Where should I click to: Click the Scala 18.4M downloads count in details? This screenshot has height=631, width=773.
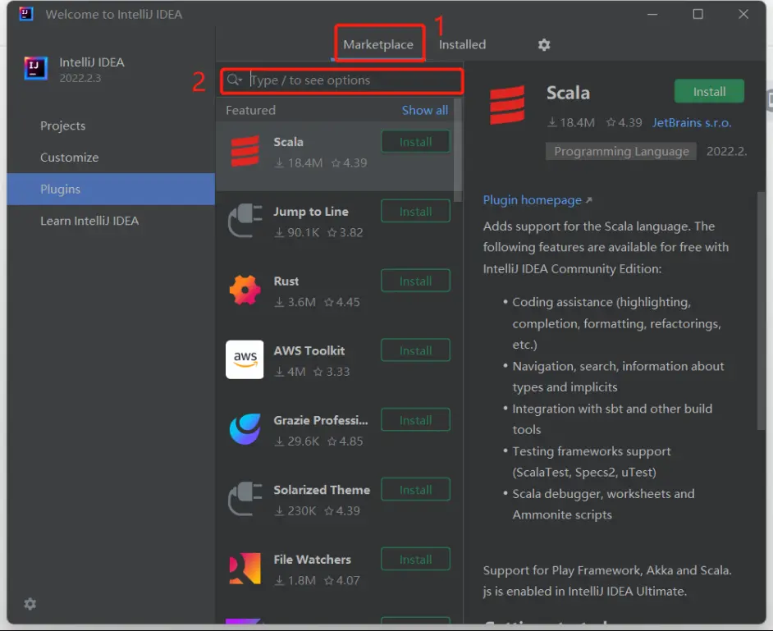click(571, 122)
